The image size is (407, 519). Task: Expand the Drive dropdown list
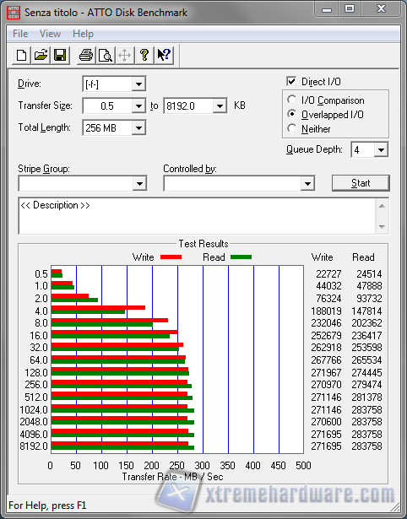(138, 84)
